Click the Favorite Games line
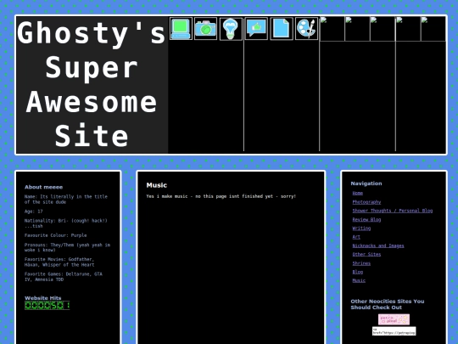Image resolution: width=458 pixels, height=344 pixels. [64, 277]
